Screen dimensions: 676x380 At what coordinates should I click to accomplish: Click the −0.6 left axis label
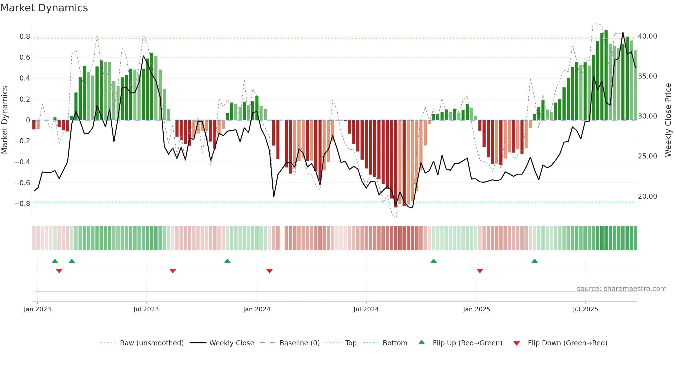(x=22, y=183)
